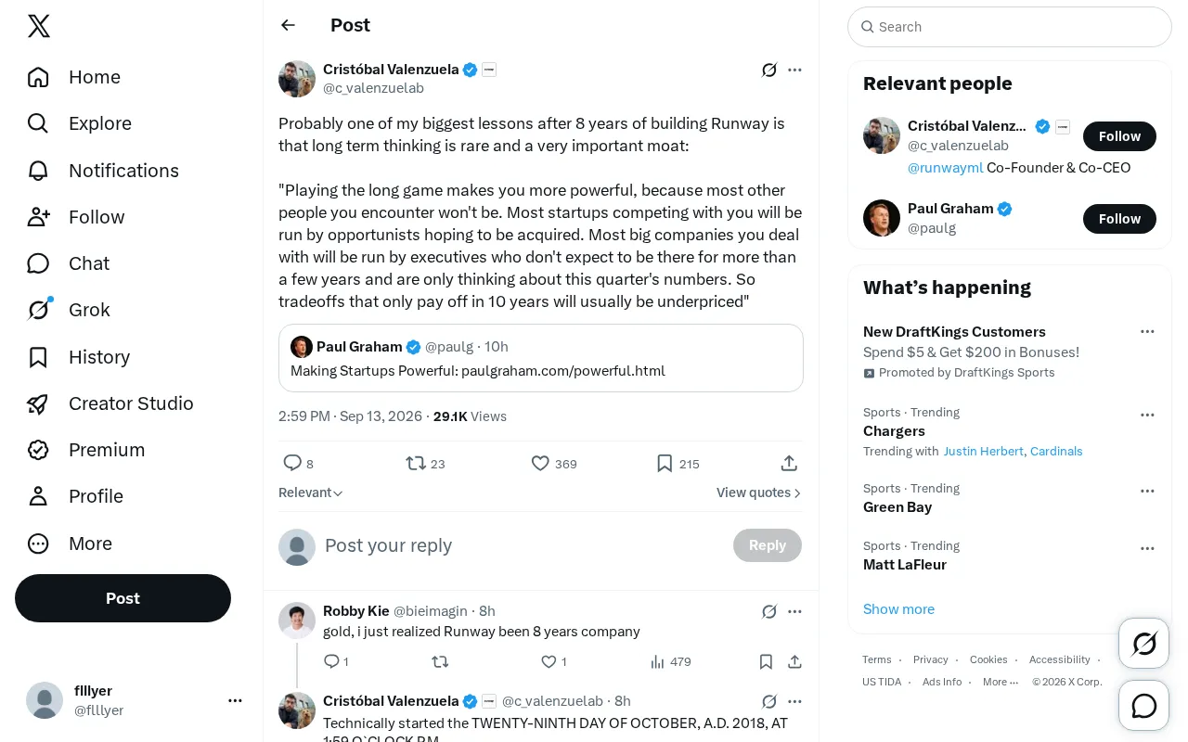The image size is (1188, 742).
Task: Open floating chat messages button
Action: pyautogui.click(x=1144, y=706)
